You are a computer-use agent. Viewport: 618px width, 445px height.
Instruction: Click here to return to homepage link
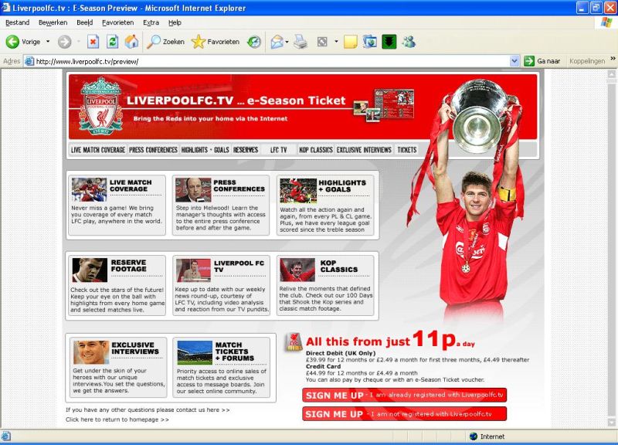(x=117, y=420)
